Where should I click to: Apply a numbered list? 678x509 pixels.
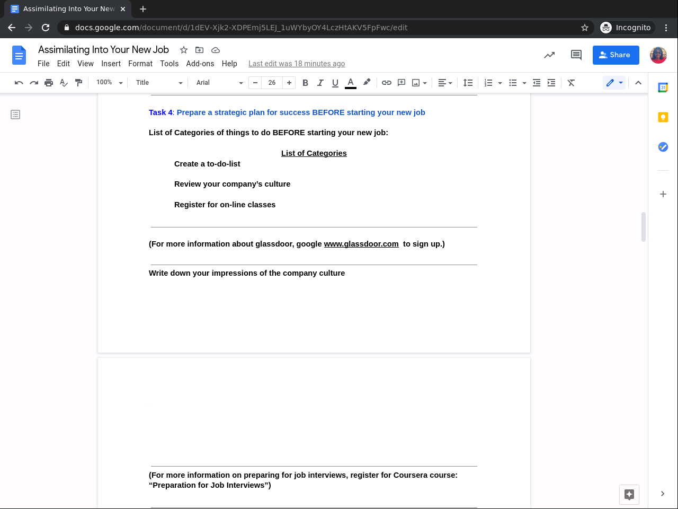(488, 83)
